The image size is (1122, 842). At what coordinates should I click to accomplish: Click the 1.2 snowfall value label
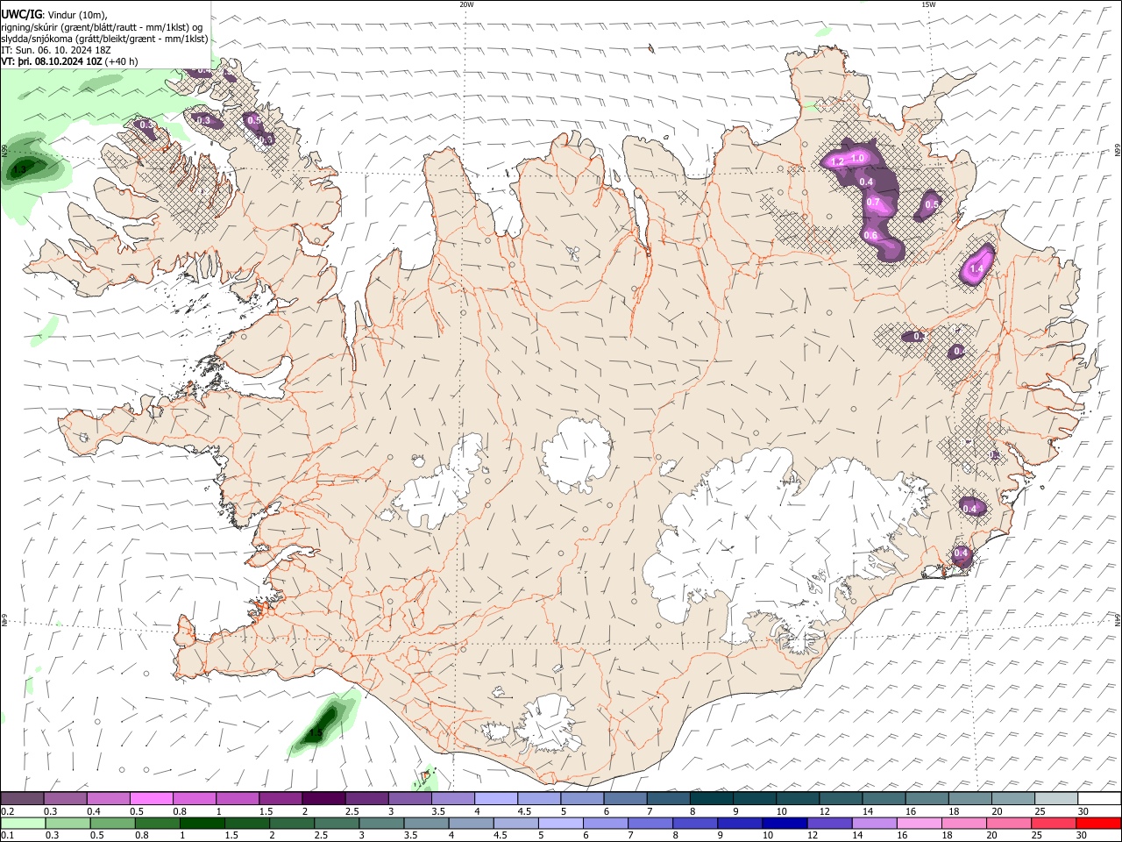click(837, 161)
